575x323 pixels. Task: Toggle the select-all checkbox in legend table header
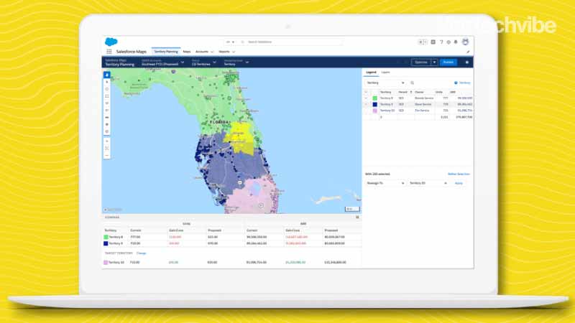[366, 92]
